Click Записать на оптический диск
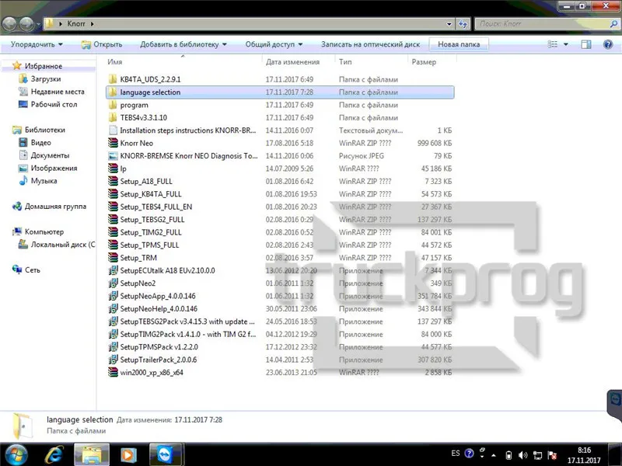The width and height of the screenshot is (622, 466). tap(371, 44)
